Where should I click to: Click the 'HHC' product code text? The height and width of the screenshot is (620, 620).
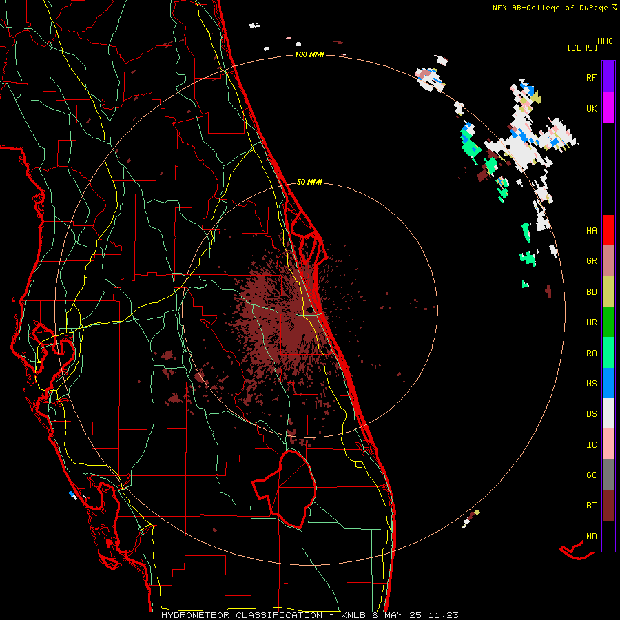tap(606, 41)
